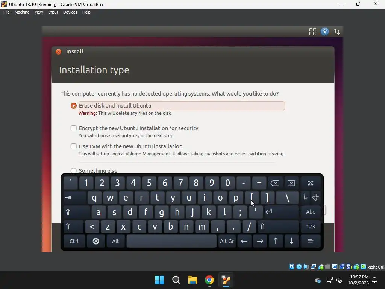Switch keyboard to Abc layout
The width and height of the screenshot is (385, 289).
pyautogui.click(x=310, y=212)
